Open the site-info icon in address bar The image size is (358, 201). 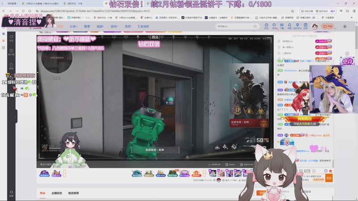tap(37, 11)
